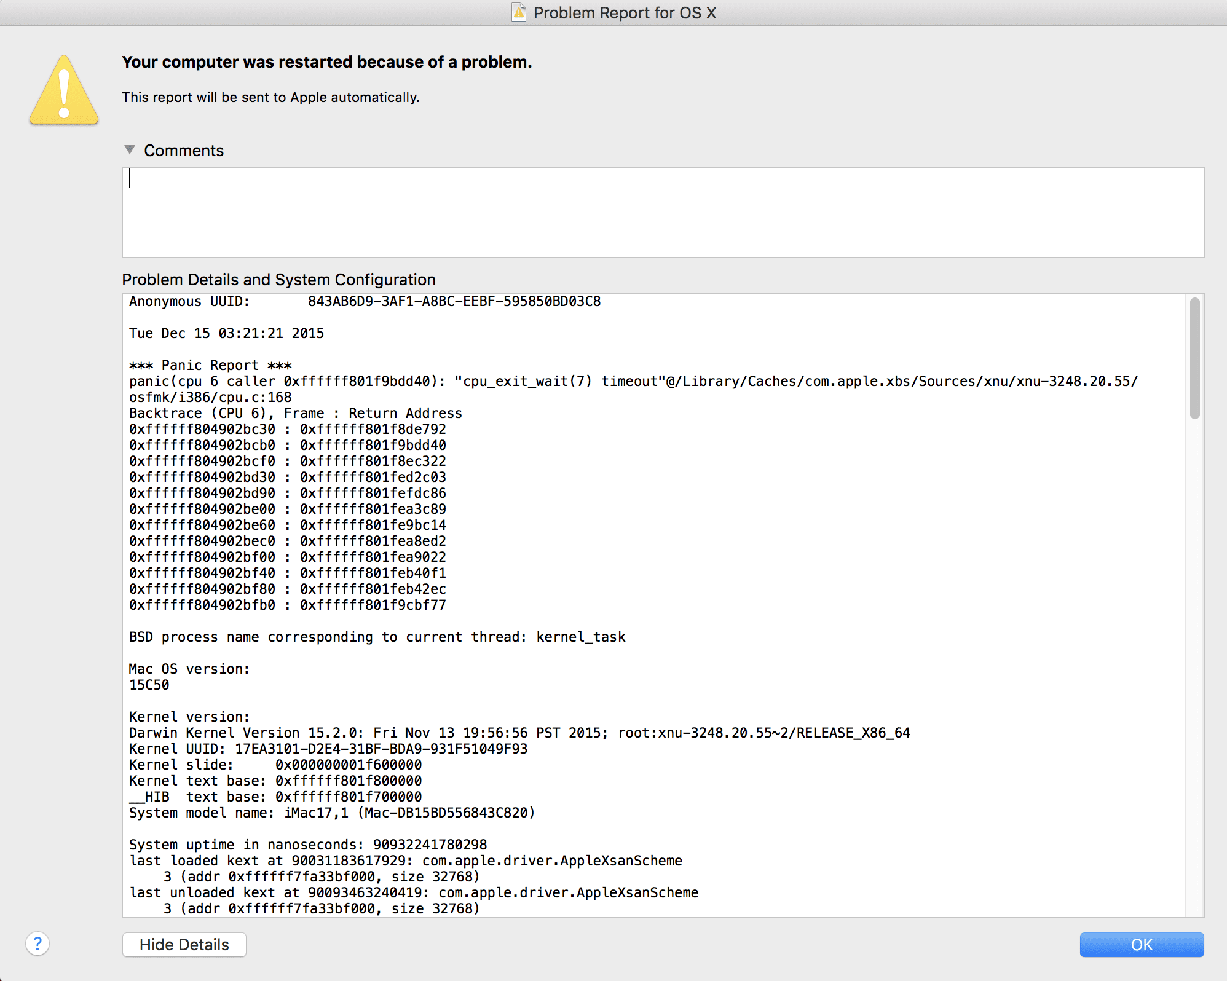Image resolution: width=1227 pixels, height=981 pixels.
Task: Click backtrace row ending 0xffffff801fefdc86
Action: tap(288, 493)
